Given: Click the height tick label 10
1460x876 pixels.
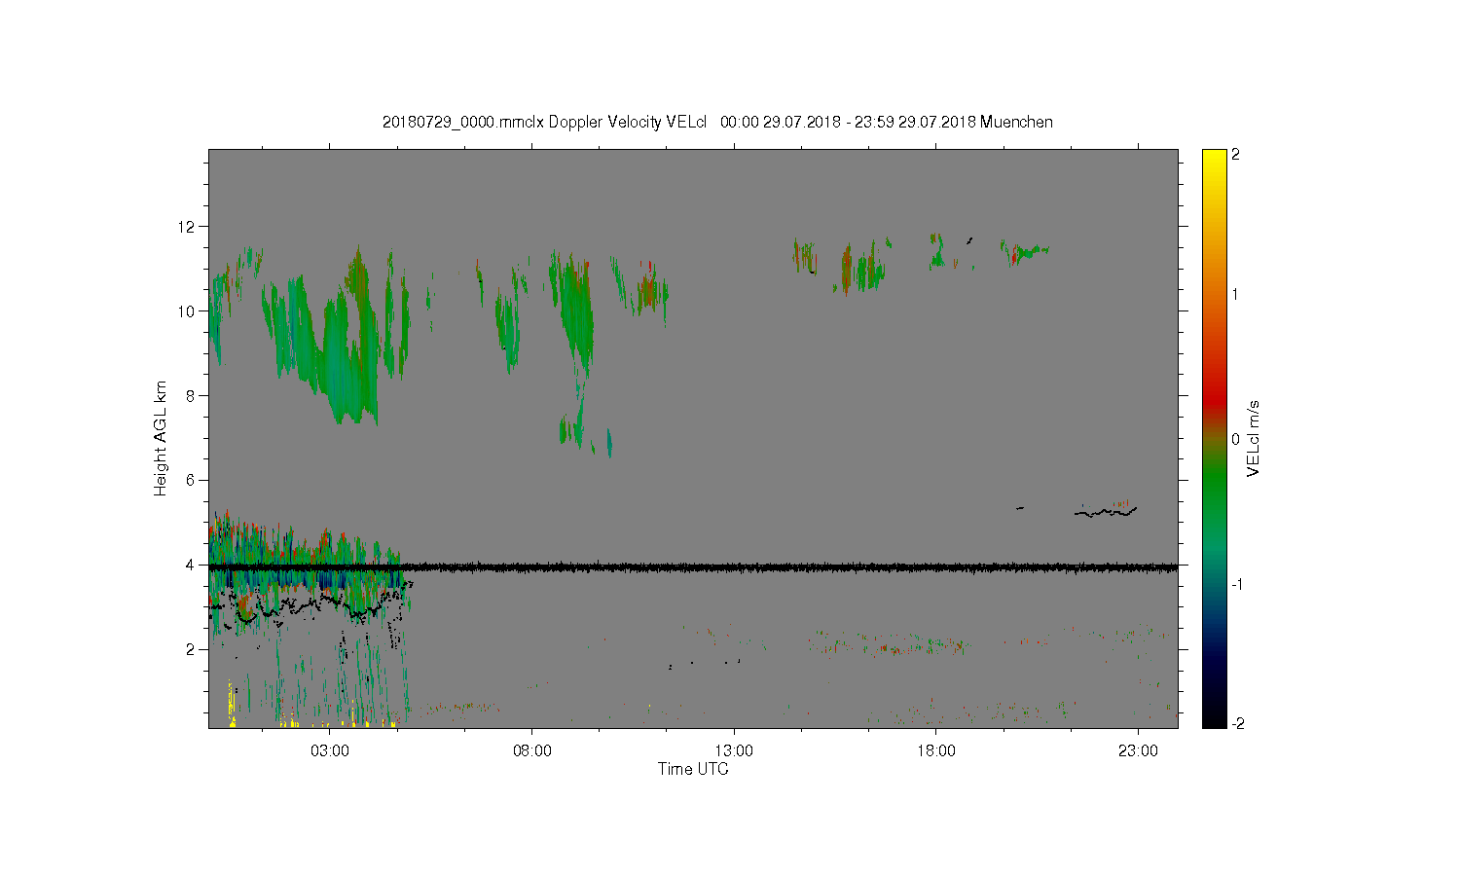Looking at the screenshot, I should [x=186, y=310].
